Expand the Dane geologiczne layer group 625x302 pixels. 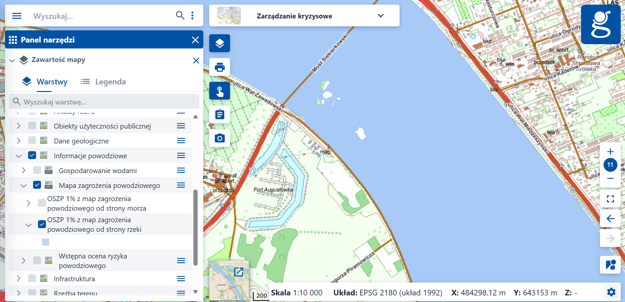coord(18,140)
